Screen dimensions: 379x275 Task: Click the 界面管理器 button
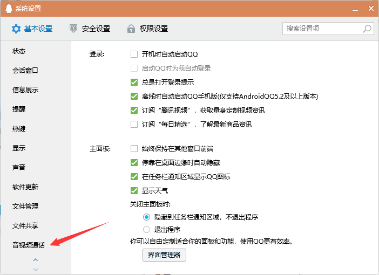(164, 255)
